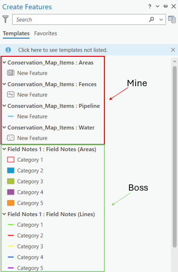Image resolution: width=178 pixels, height=272 pixels.
Task: Click blue line symbol for Lines Category 4
Action: 11,257
